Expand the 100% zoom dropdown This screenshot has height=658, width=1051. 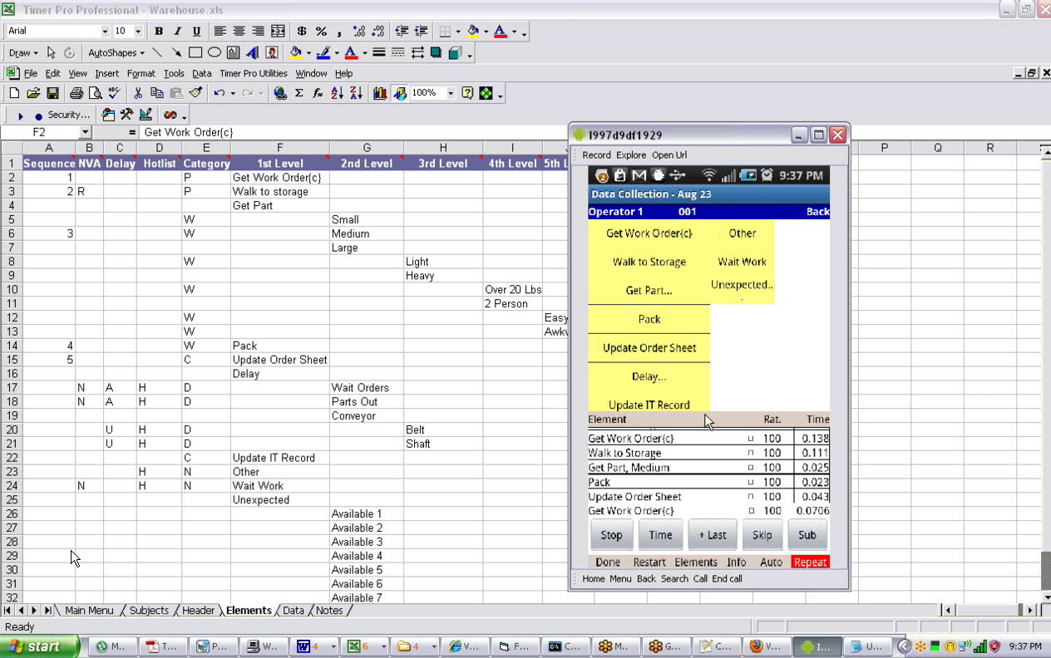pos(451,94)
